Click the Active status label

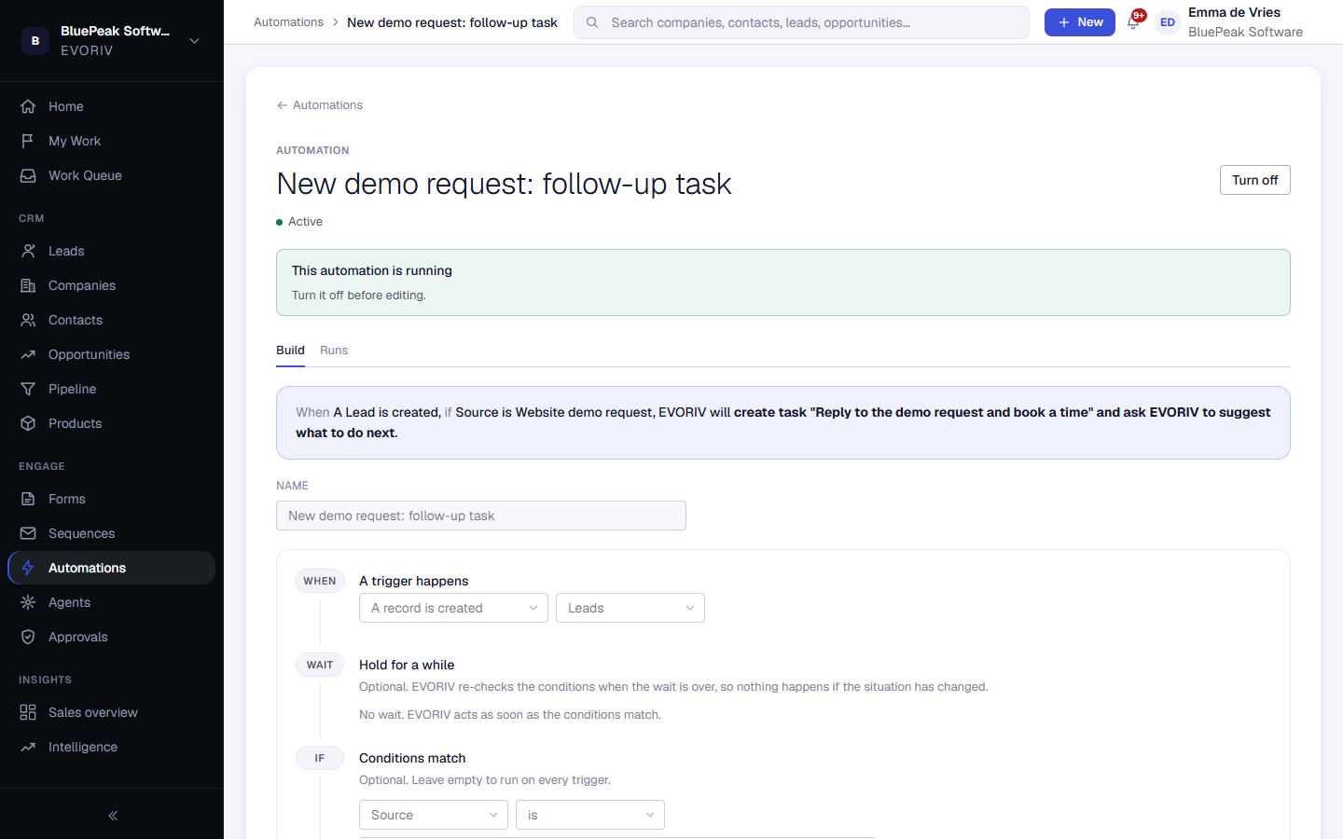[x=305, y=222]
